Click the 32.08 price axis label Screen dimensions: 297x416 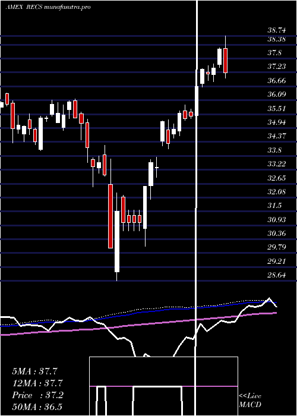[277, 191]
